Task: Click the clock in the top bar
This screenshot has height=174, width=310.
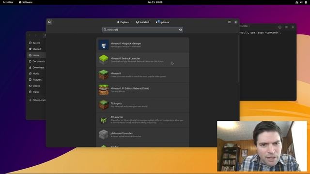Action: coord(155,2)
